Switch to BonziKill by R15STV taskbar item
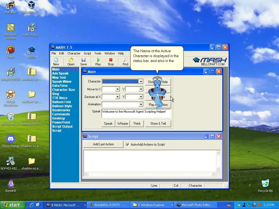The height and width of the screenshot is (209, 279). 109,205
